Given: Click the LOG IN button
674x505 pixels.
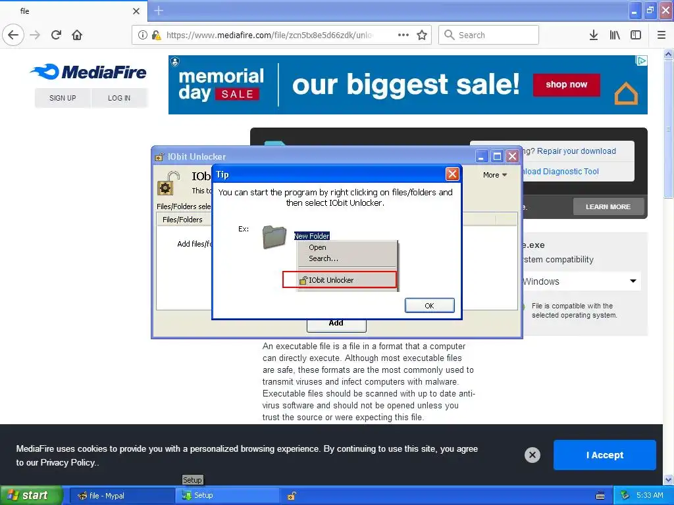Looking at the screenshot, I should 119,98.
